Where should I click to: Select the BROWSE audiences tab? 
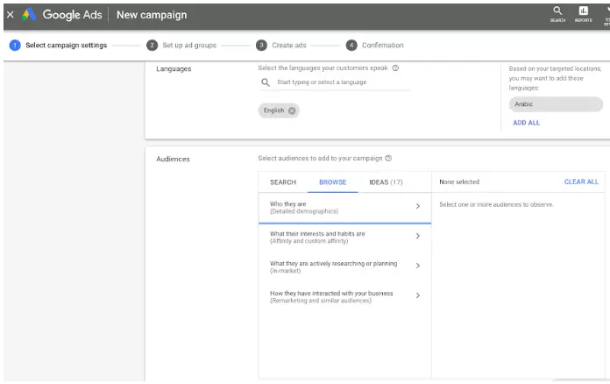coord(333,182)
